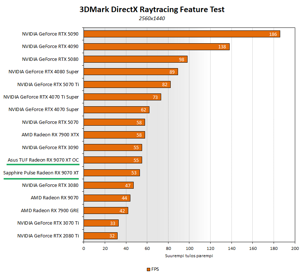Image resolution: width=304 pixels, height=277 pixels.
Task: Select the NVIDIA GeForce RTX 5090 bar
Action: coord(181,34)
